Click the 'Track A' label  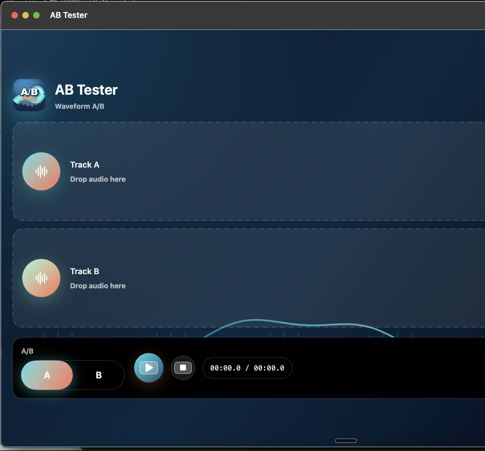85,165
